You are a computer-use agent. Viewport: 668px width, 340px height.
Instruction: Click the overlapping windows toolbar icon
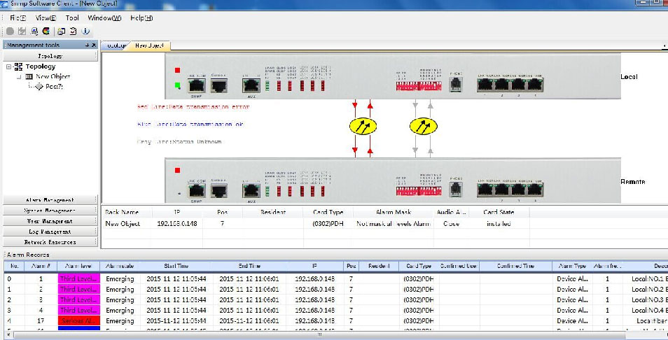62,31
